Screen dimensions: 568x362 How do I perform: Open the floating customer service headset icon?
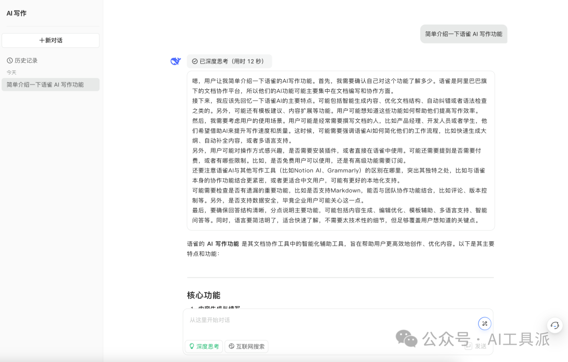pos(555,325)
